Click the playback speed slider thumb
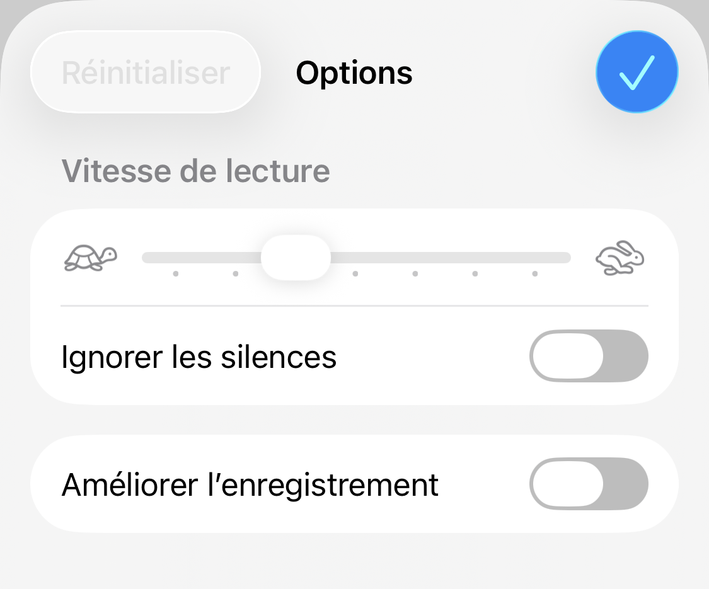The height and width of the screenshot is (589, 709). (x=296, y=258)
